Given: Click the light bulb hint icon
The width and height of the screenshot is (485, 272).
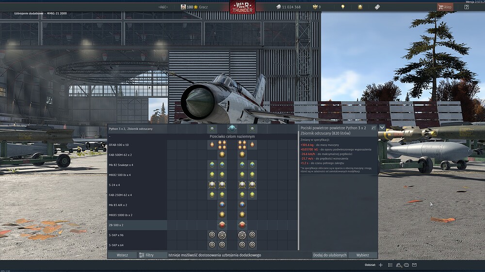Looking at the screenshot, I should (343, 7).
